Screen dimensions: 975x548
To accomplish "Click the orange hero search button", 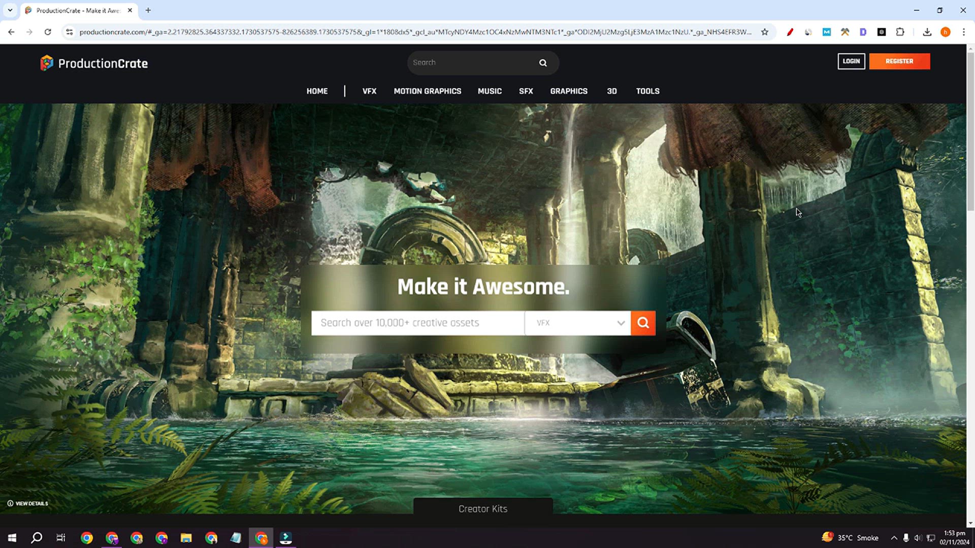I will coord(643,323).
